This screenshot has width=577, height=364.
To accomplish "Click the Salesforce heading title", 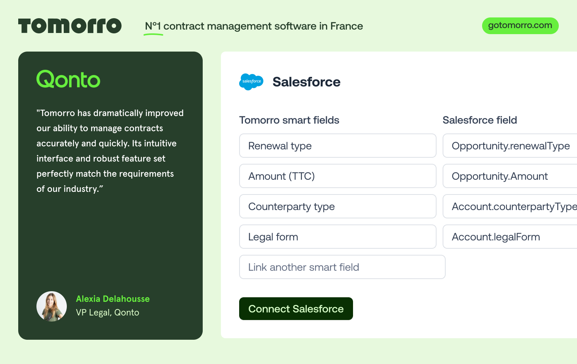I will coord(306,82).
